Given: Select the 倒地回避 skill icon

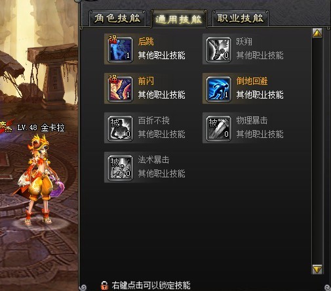Looking at the screenshot, I should click(x=218, y=89).
